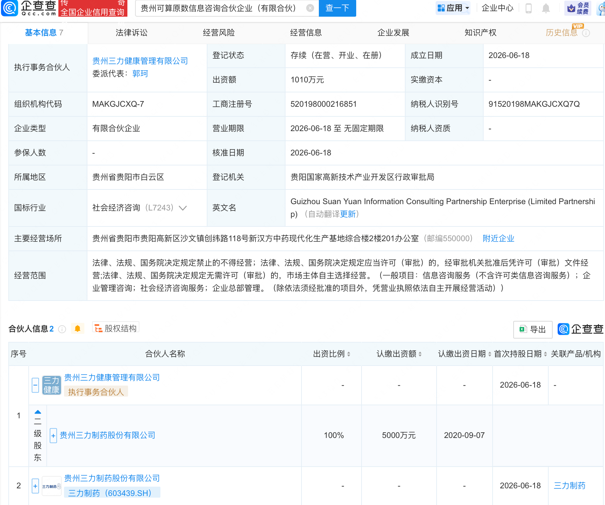Select the 基本信息 tab
This screenshot has width=605, height=505.
[44, 33]
